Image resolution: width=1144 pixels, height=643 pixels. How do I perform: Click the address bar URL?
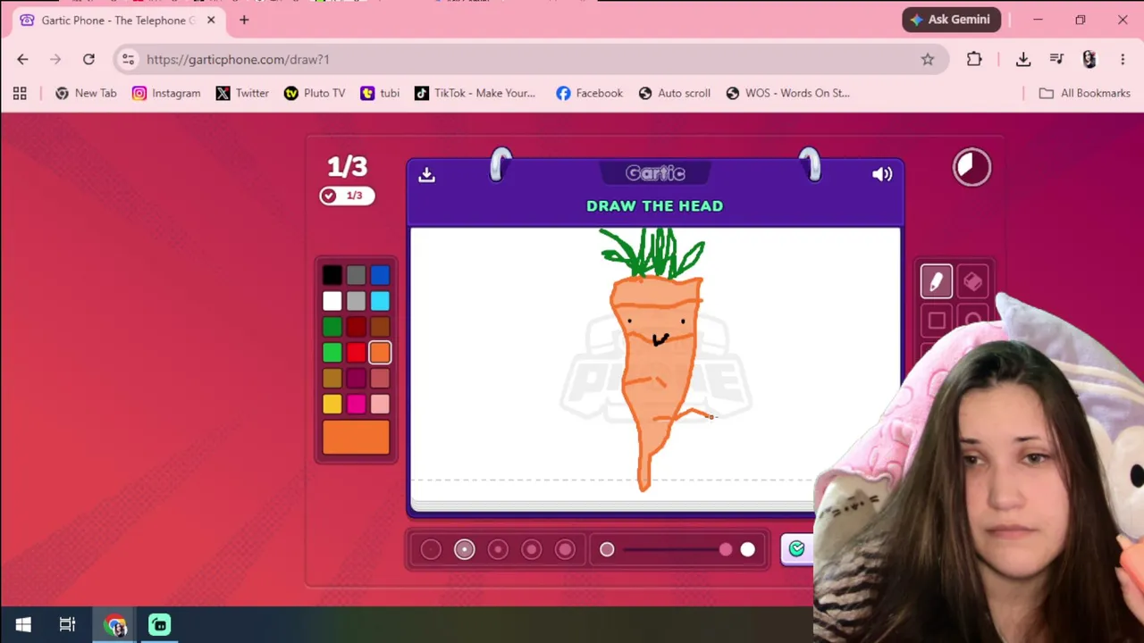pyautogui.click(x=238, y=59)
